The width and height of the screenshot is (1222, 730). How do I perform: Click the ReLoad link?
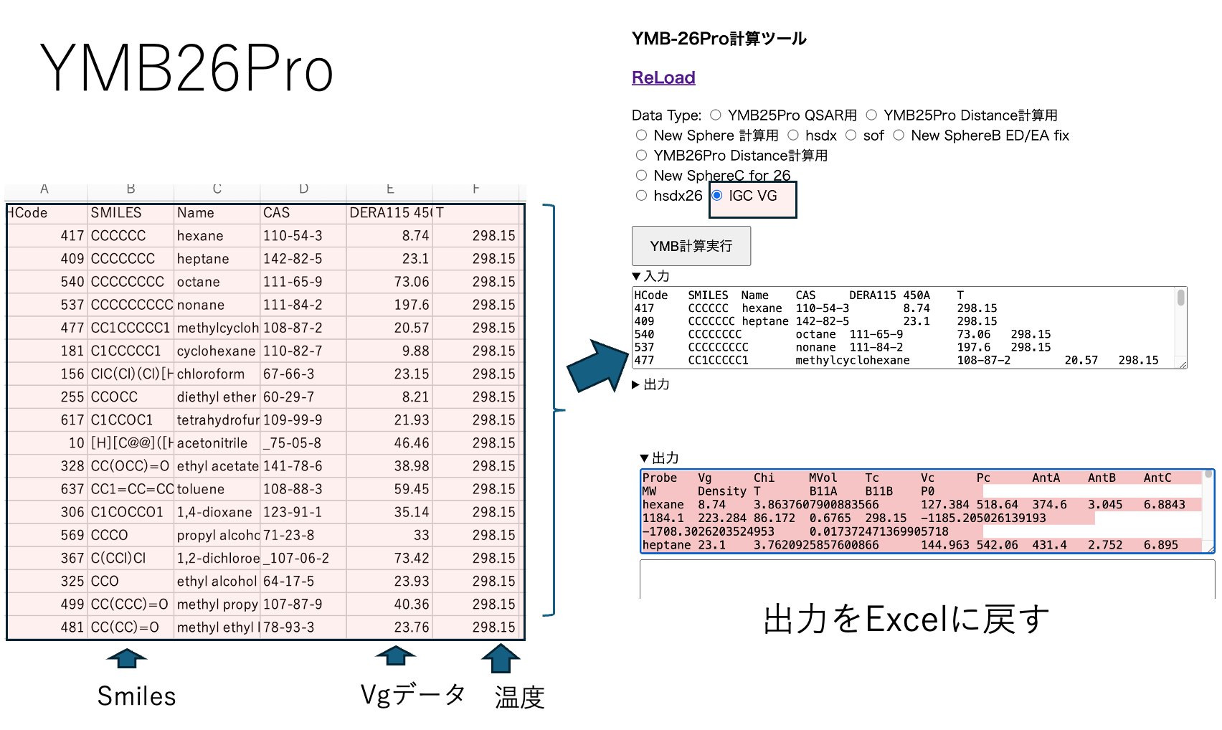[663, 77]
